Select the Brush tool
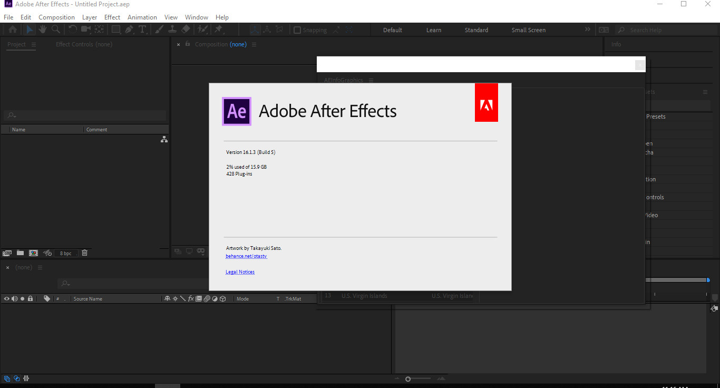This screenshot has height=388, width=720. (159, 30)
